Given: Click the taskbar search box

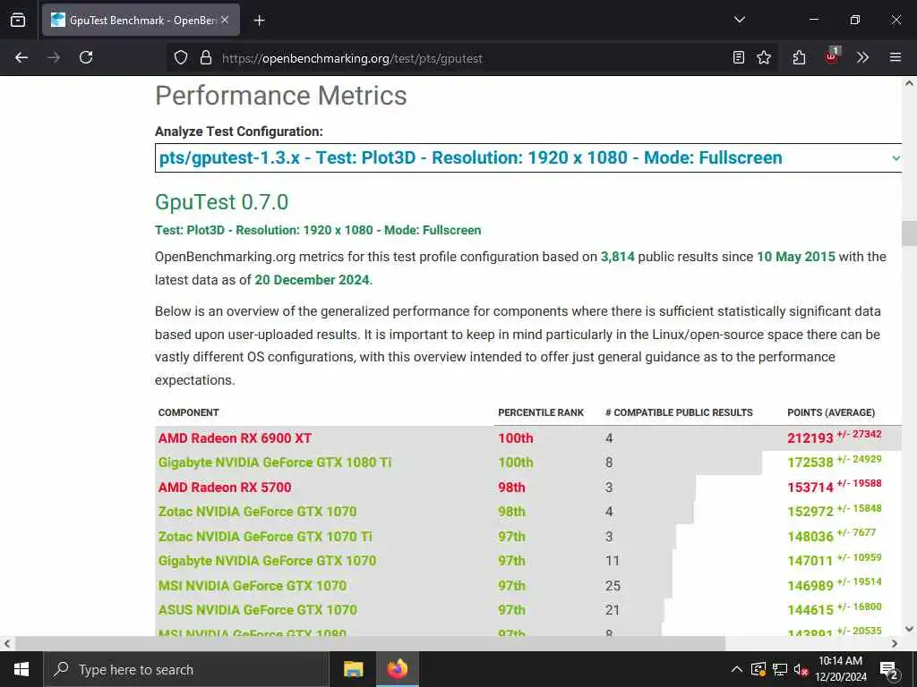Looking at the screenshot, I should (186, 669).
